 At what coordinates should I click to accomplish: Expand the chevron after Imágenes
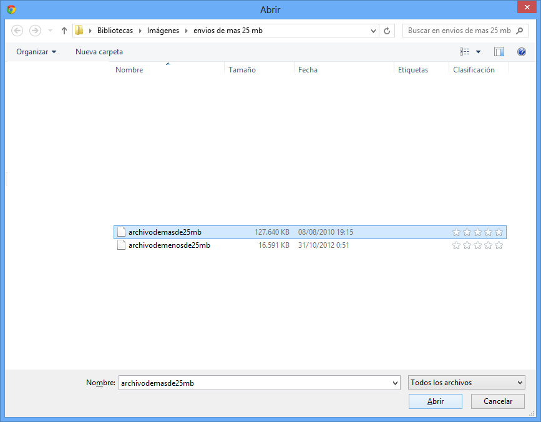click(187, 31)
